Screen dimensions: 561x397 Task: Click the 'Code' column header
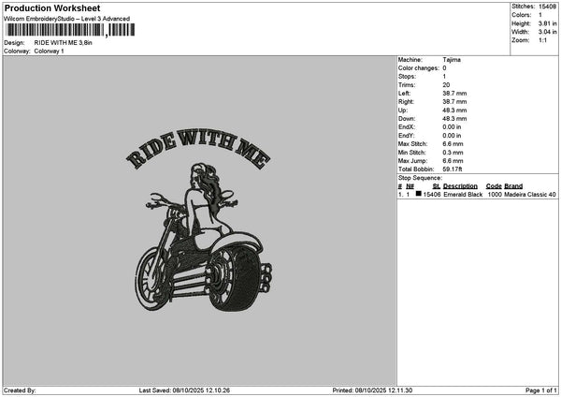tap(494, 186)
